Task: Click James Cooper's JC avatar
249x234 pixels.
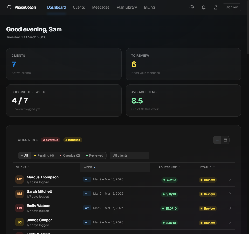Action: (19, 222)
